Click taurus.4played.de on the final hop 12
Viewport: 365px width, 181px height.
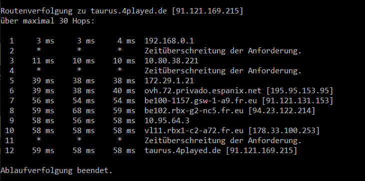coord(182,151)
